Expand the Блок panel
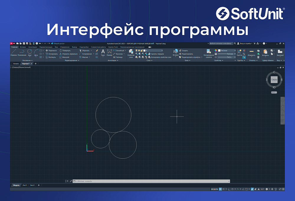295x201 pixels. coord(188,60)
